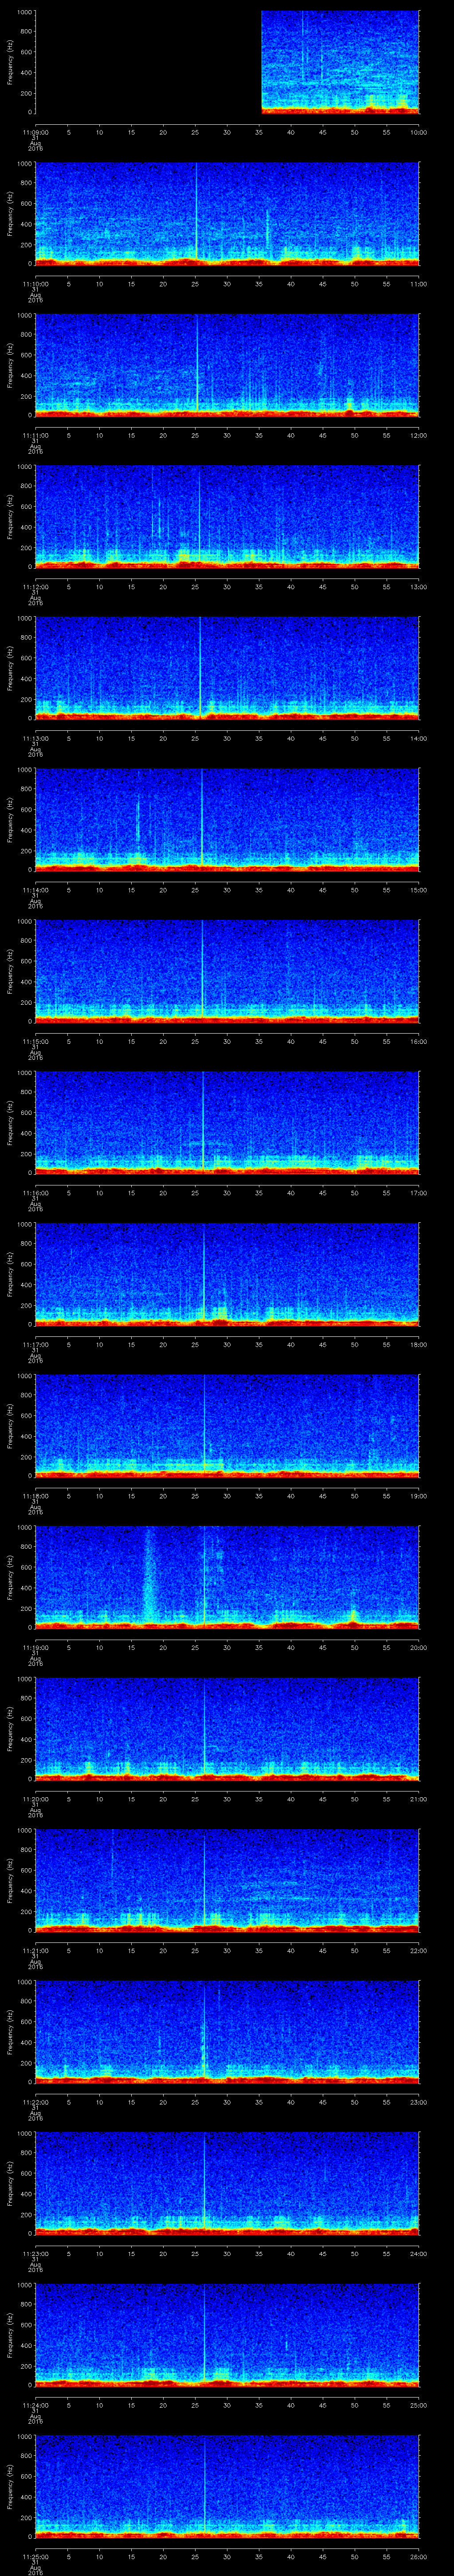Select the 11:17:00 spectrogram panel

pyautogui.click(x=227, y=1272)
